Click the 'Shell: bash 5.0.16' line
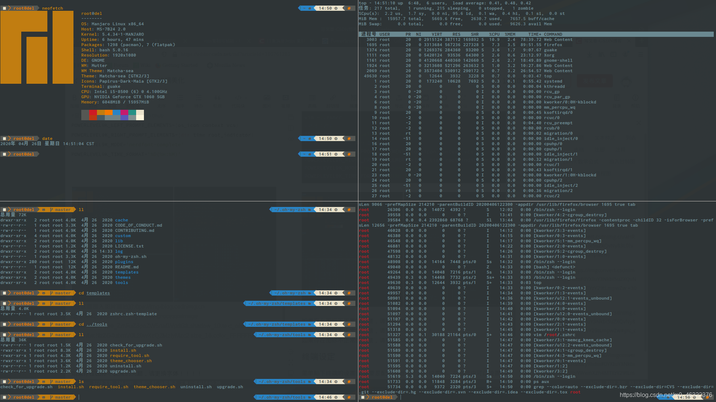716x402 pixels. click(105, 50)
